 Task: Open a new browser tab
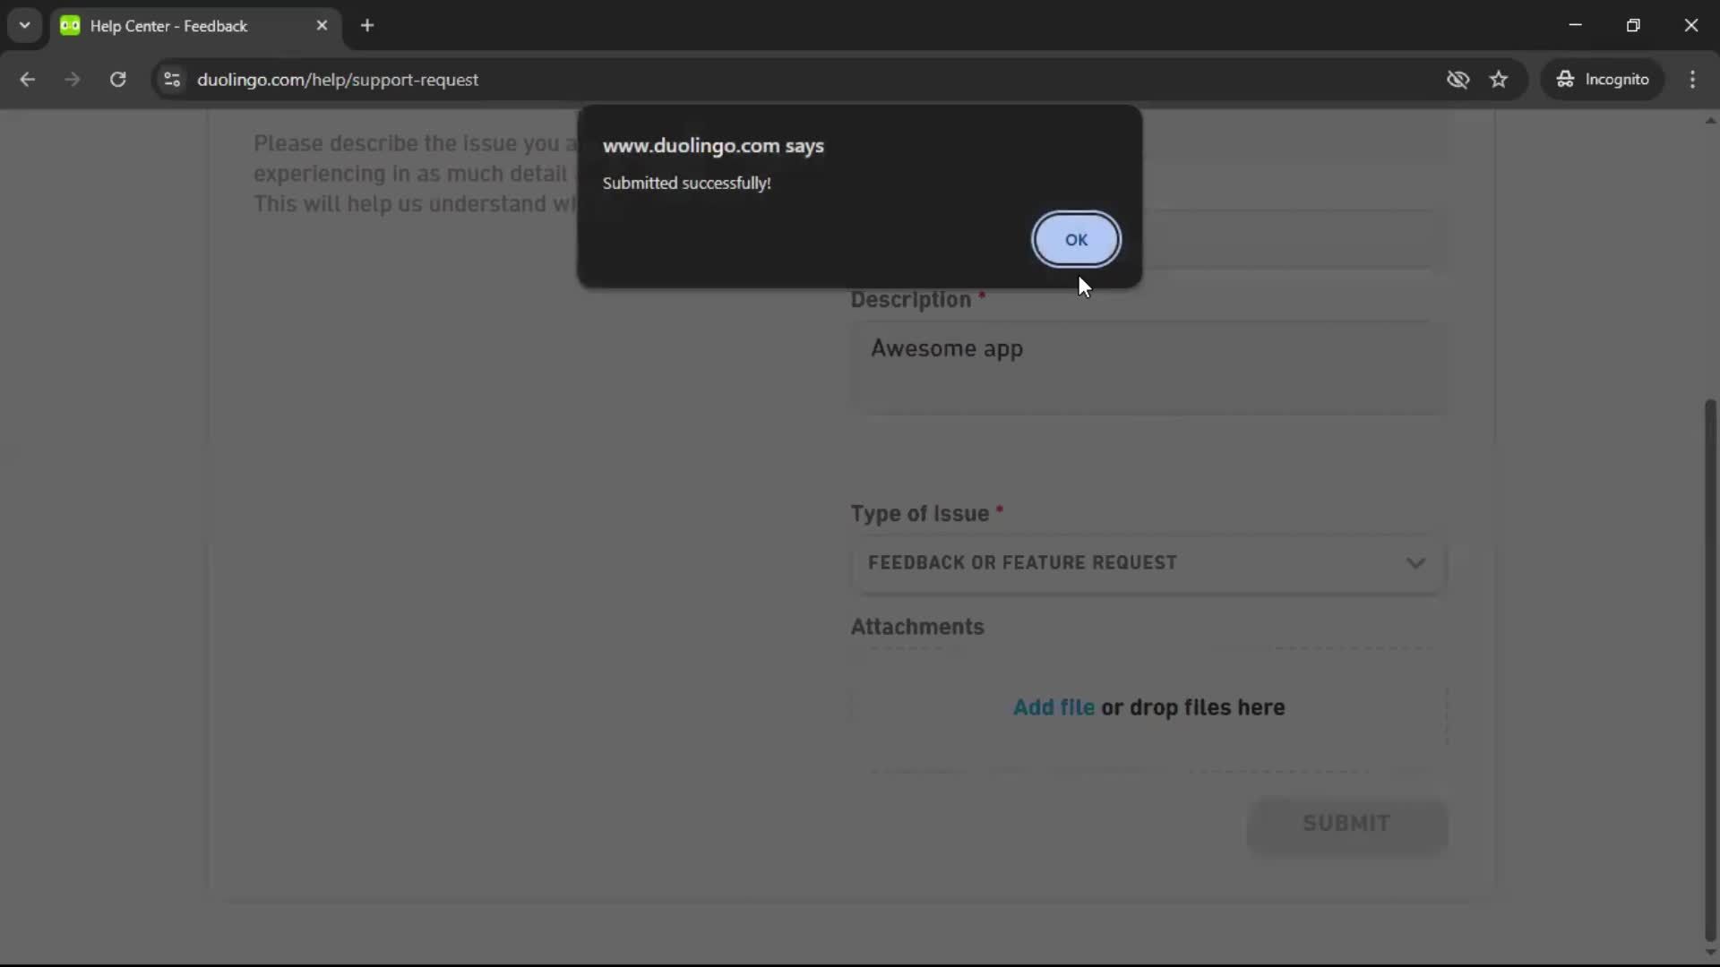tap(367, 25)
